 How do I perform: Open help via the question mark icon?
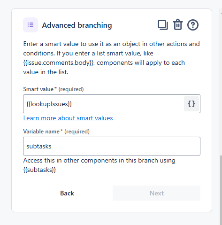click(193, 25)
